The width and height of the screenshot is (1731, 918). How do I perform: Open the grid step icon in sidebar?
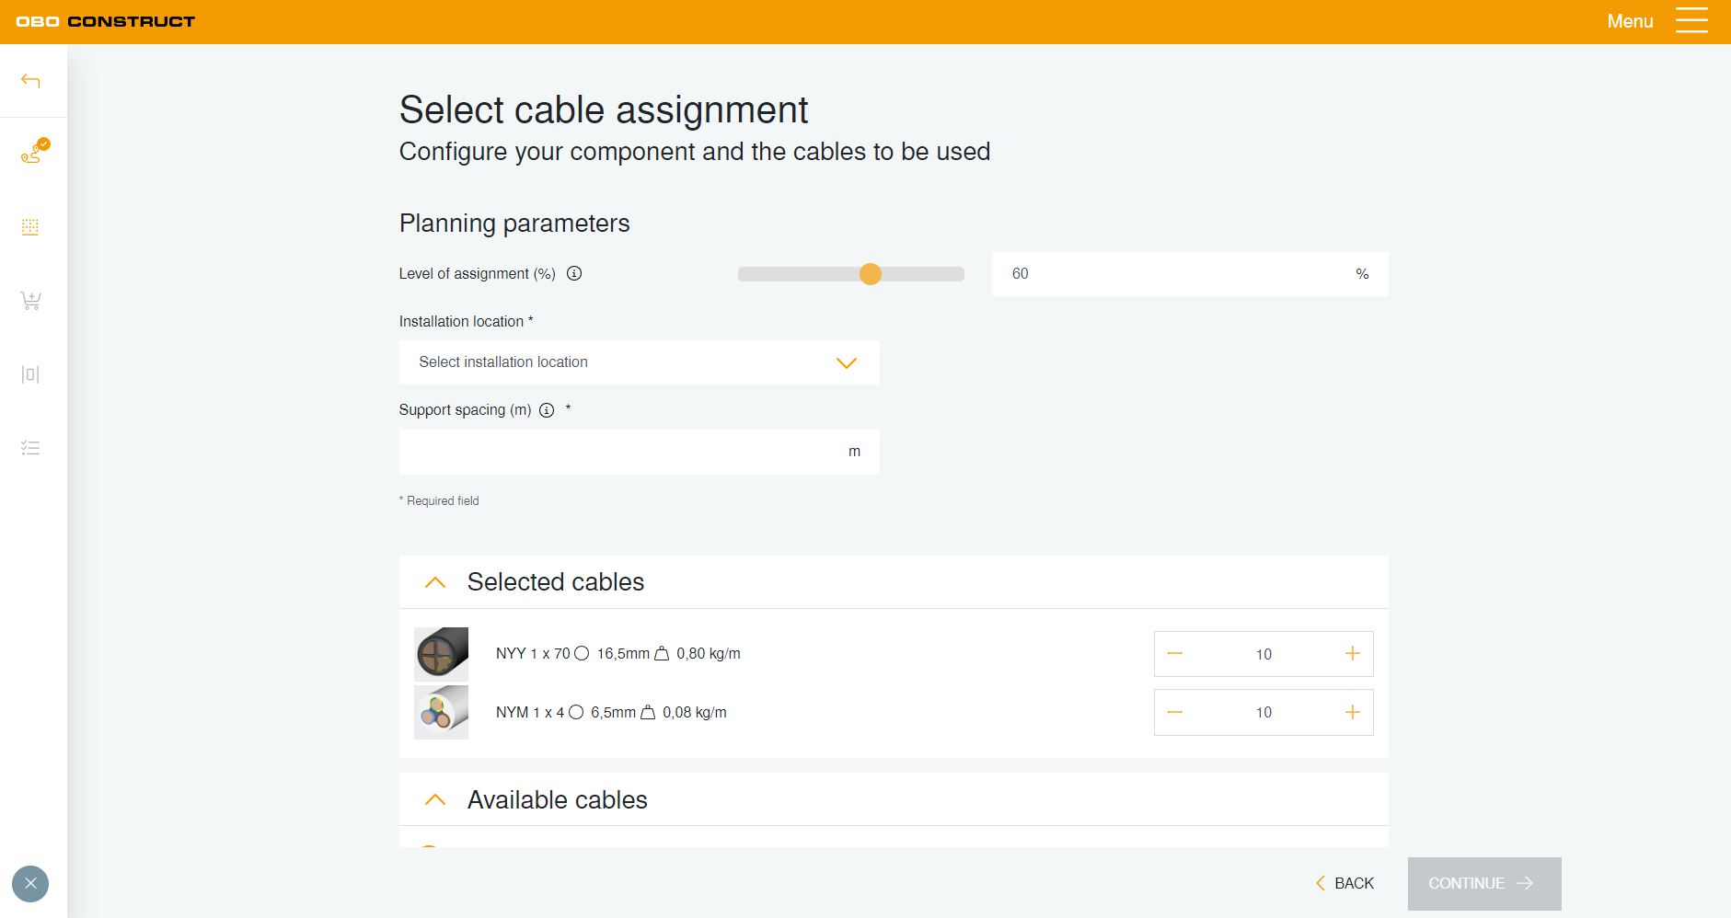point(30,227)
